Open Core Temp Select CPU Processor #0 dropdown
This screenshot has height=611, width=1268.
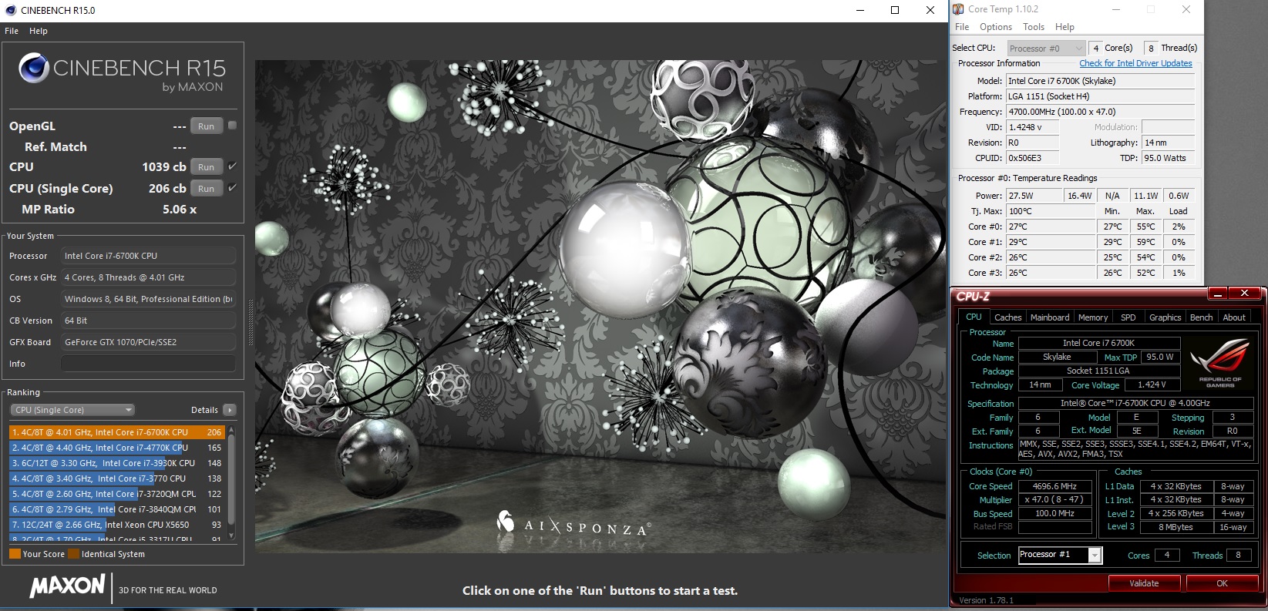1045,48
